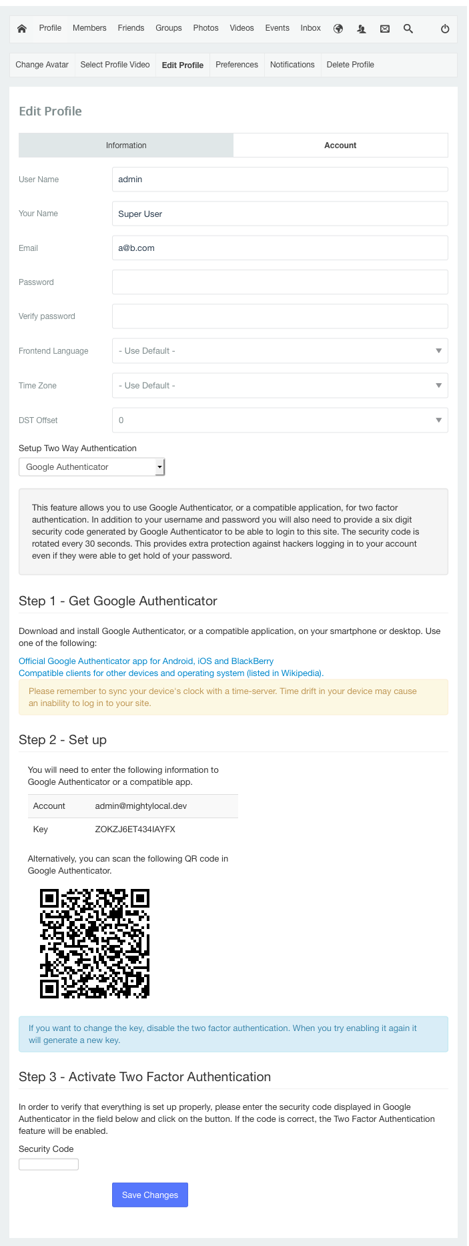Open the Preferences menu item
The image size is (469, 1246).
coord(237,65)
